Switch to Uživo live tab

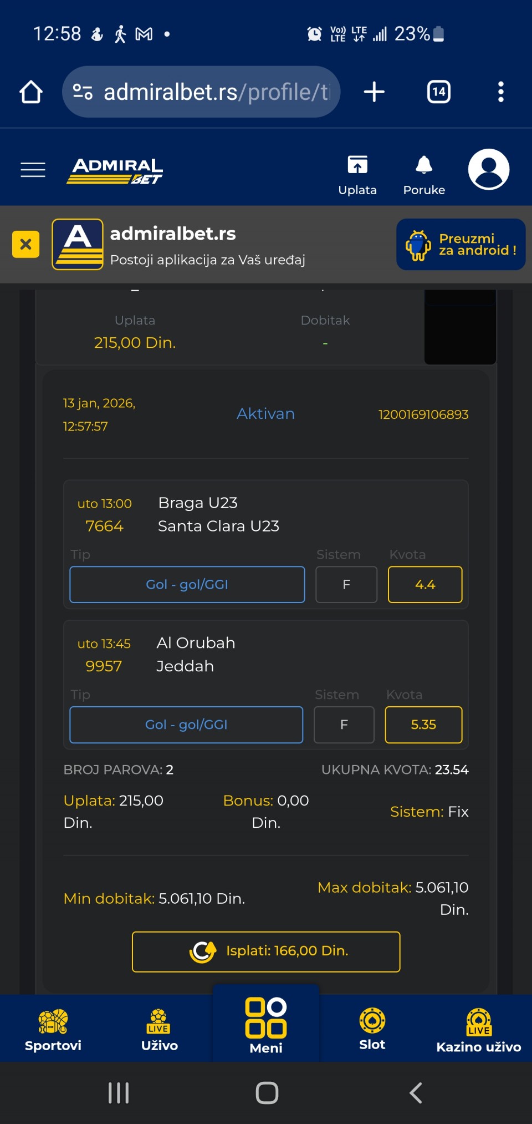pos(160,1030)
